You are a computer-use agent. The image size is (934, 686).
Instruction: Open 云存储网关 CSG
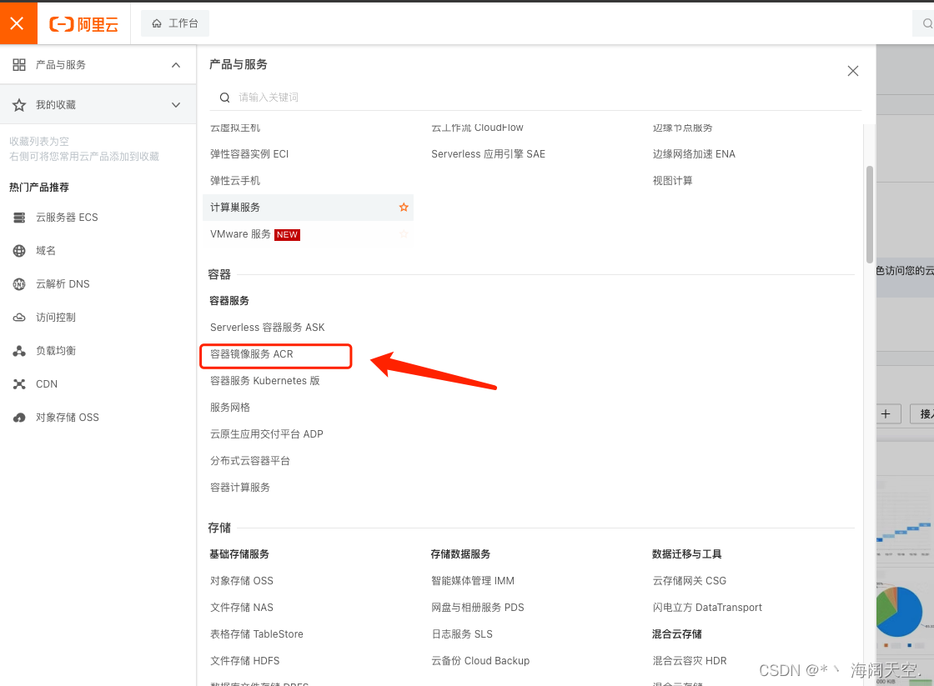pos(689,581)
